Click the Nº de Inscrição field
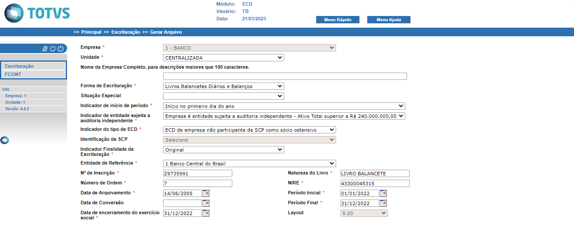The image size is (574, 225). point(198,174)
